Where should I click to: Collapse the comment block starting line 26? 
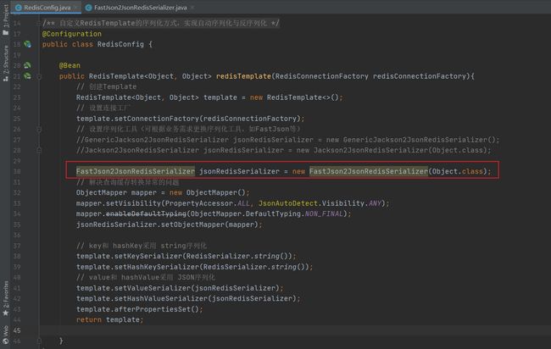[x=39, y=130]
